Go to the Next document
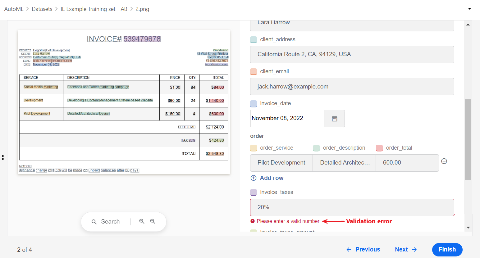 (406, 249)
